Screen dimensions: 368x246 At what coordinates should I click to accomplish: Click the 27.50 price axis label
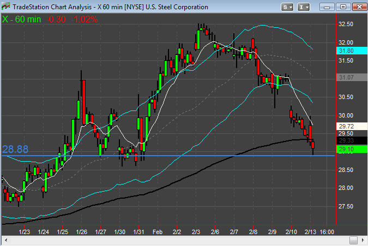[x=346, y=206]
